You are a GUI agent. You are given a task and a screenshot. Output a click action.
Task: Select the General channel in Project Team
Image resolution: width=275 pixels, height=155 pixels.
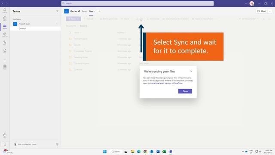pyautogui.click(x=35, y=28)
